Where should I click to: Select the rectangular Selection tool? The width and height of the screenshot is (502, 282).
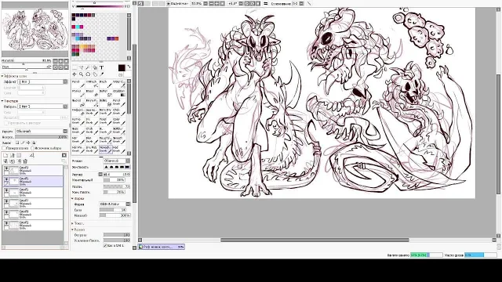tap(75, 67)
